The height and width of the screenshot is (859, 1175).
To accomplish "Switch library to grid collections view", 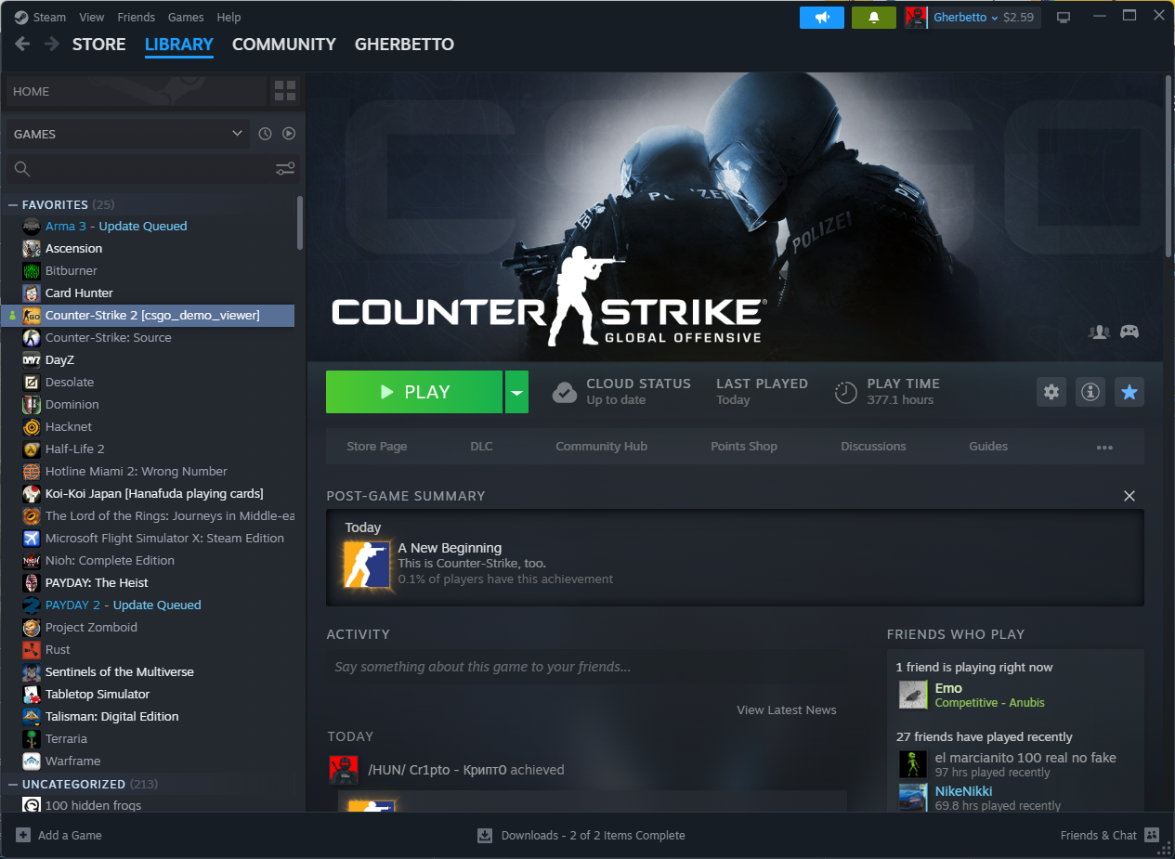I will 285,91.
